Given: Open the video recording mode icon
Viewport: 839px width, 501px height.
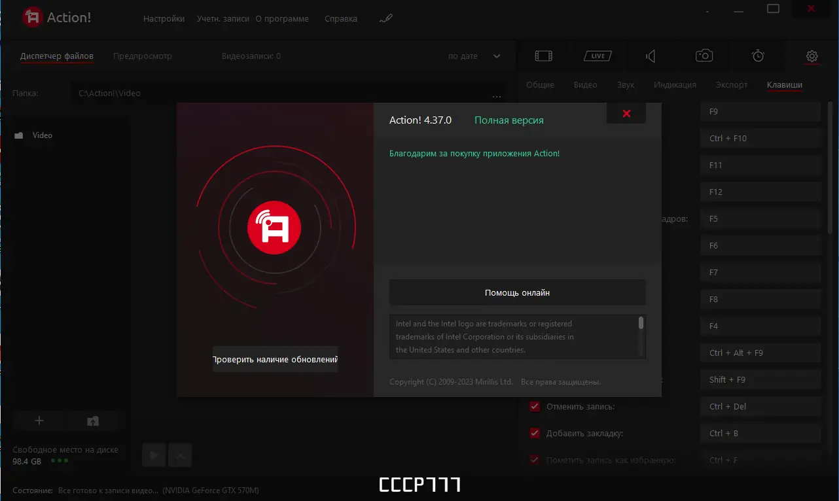Looking at the screenshot, I should [543, 56].
